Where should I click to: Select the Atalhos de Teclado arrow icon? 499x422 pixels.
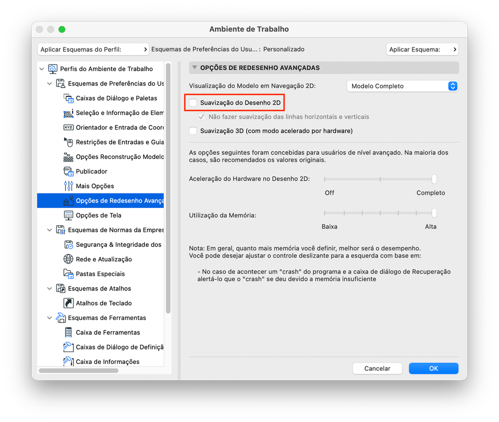click(x=68, y=303)
